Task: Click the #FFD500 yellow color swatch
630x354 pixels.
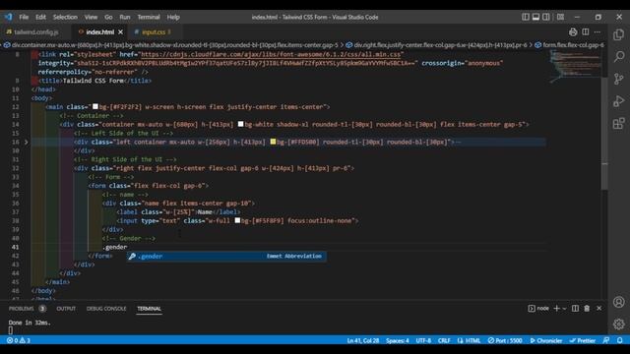Action: (x=274, y=142)
